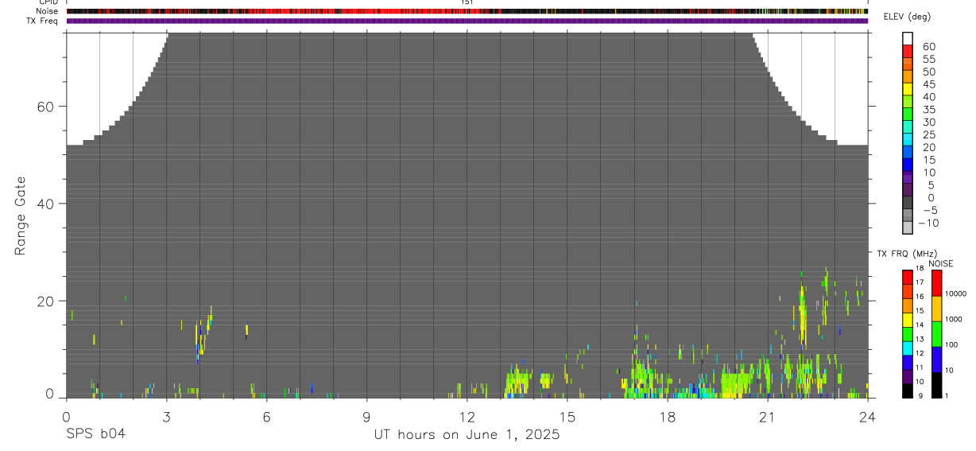This screenshot has width=976, height=451.
Task: Click the blue ELEV segment between 15 and 20
Action: pos(907,152)
